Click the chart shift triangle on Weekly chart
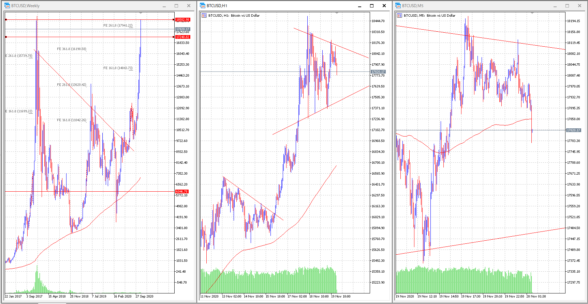The width and height of the screenshot is (588, 304). click(141, 13)
